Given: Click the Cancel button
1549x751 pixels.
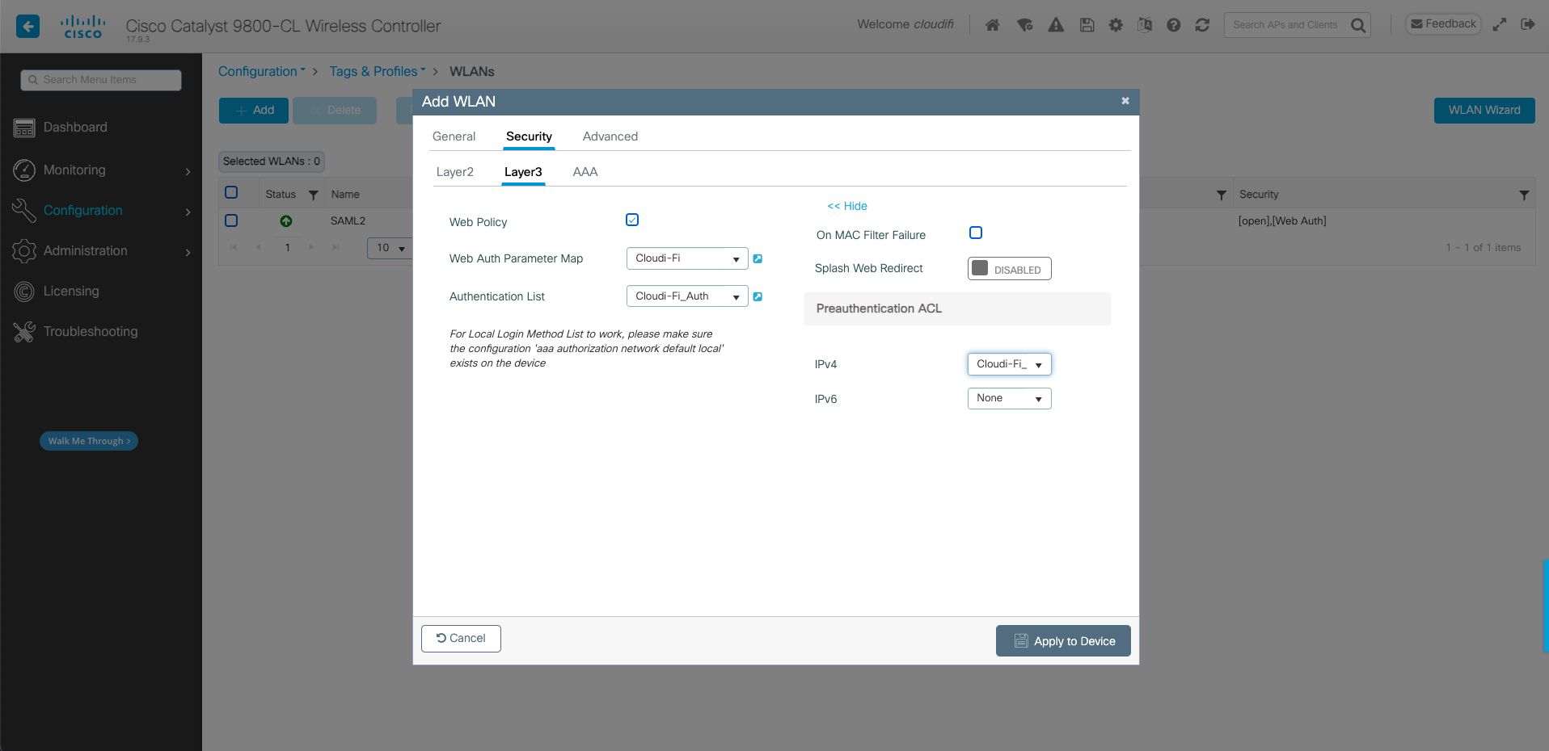Looking at the screenshot, I should click(461, 639).
